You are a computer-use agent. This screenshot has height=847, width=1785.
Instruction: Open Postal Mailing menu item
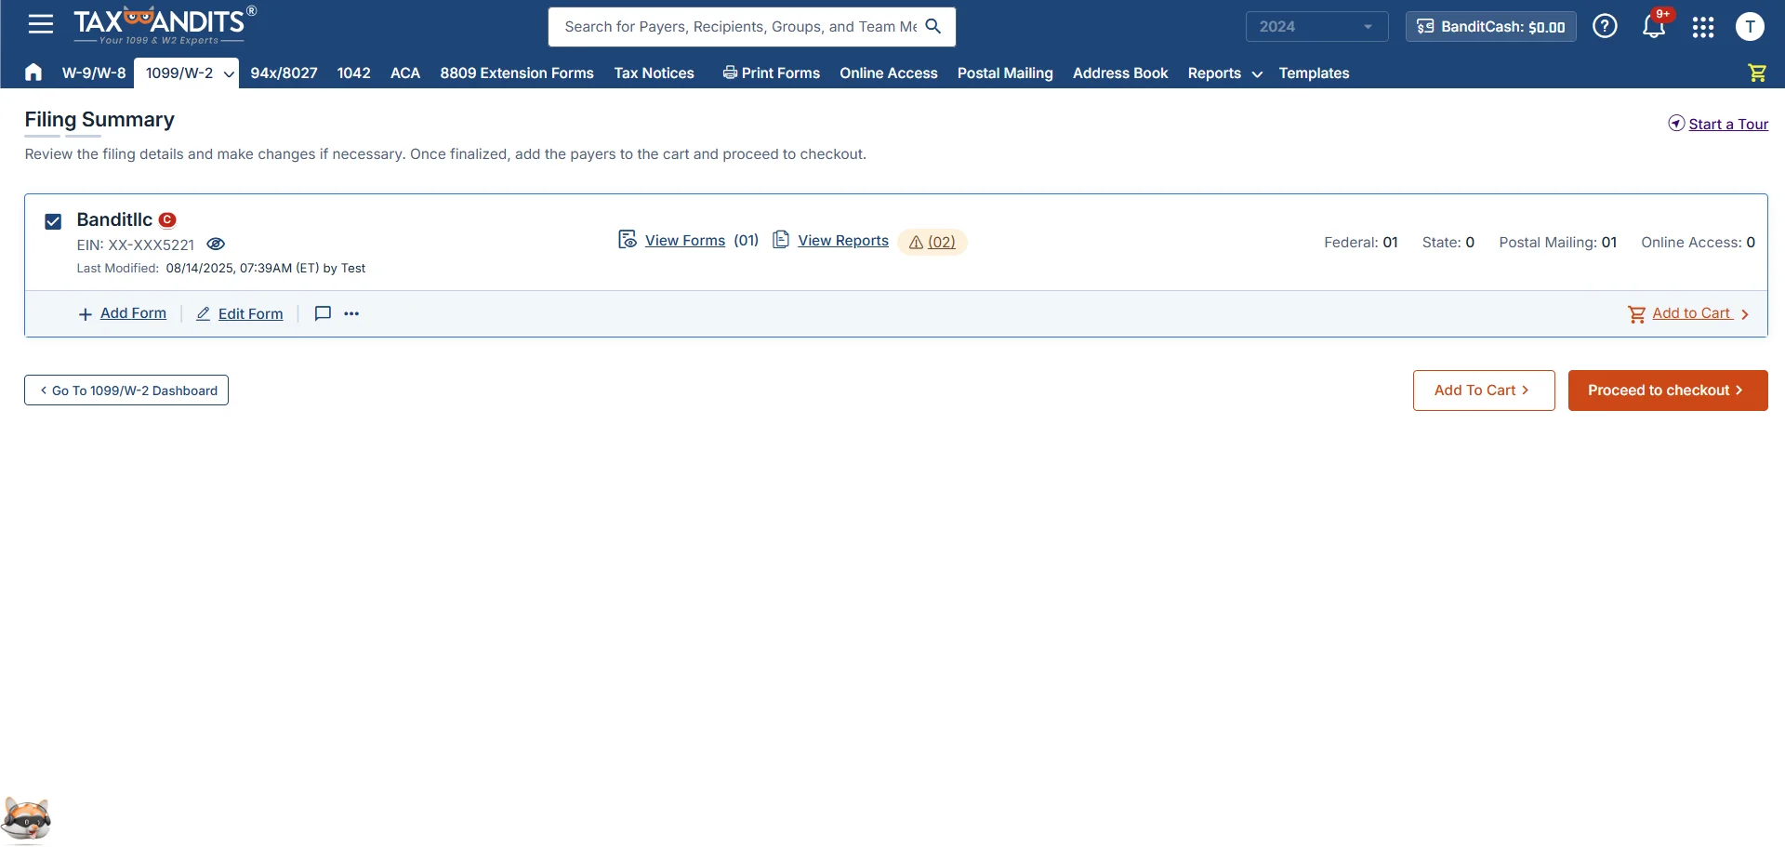1005,73
